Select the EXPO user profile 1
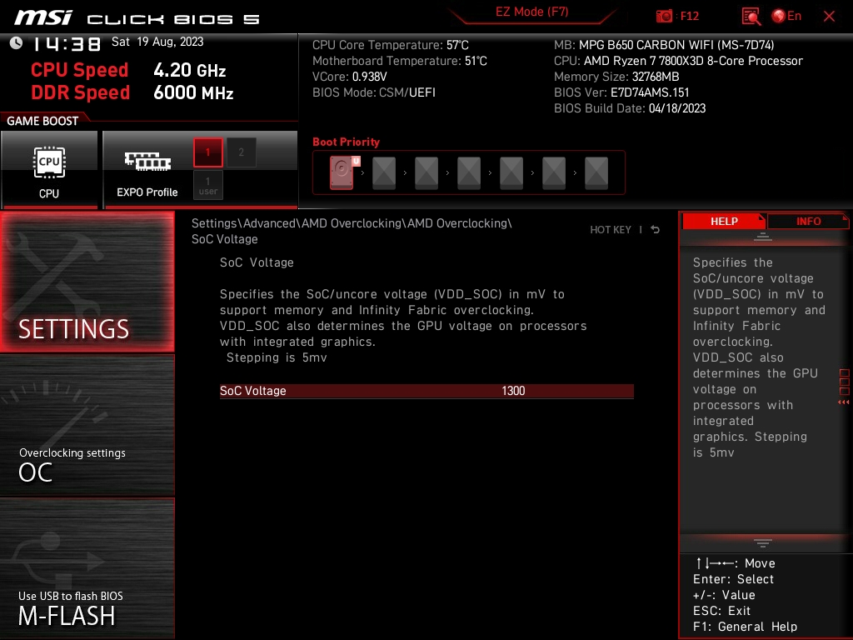 [x=207, y=185]
